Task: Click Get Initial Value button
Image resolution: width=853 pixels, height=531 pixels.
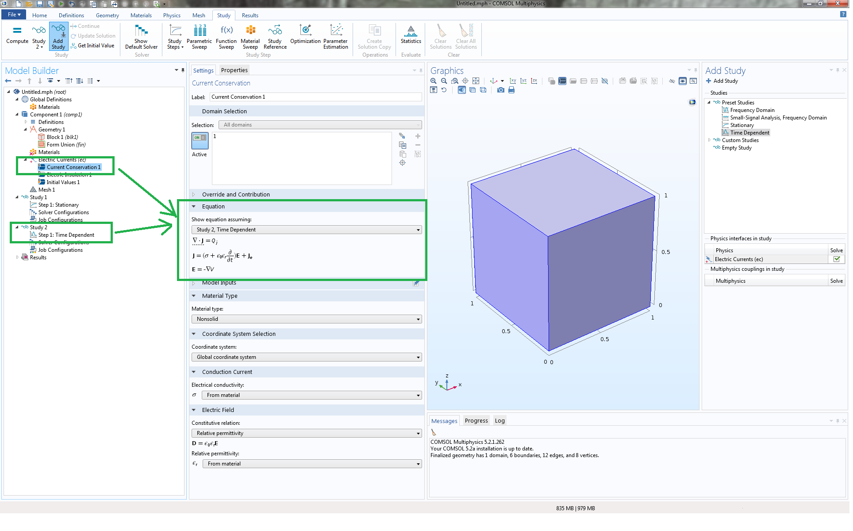Action: (93, 46)
